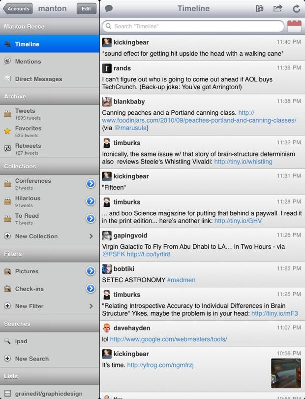Click the Direct Messages envelope icon
305x399 pixels.
tap(7, 78)
